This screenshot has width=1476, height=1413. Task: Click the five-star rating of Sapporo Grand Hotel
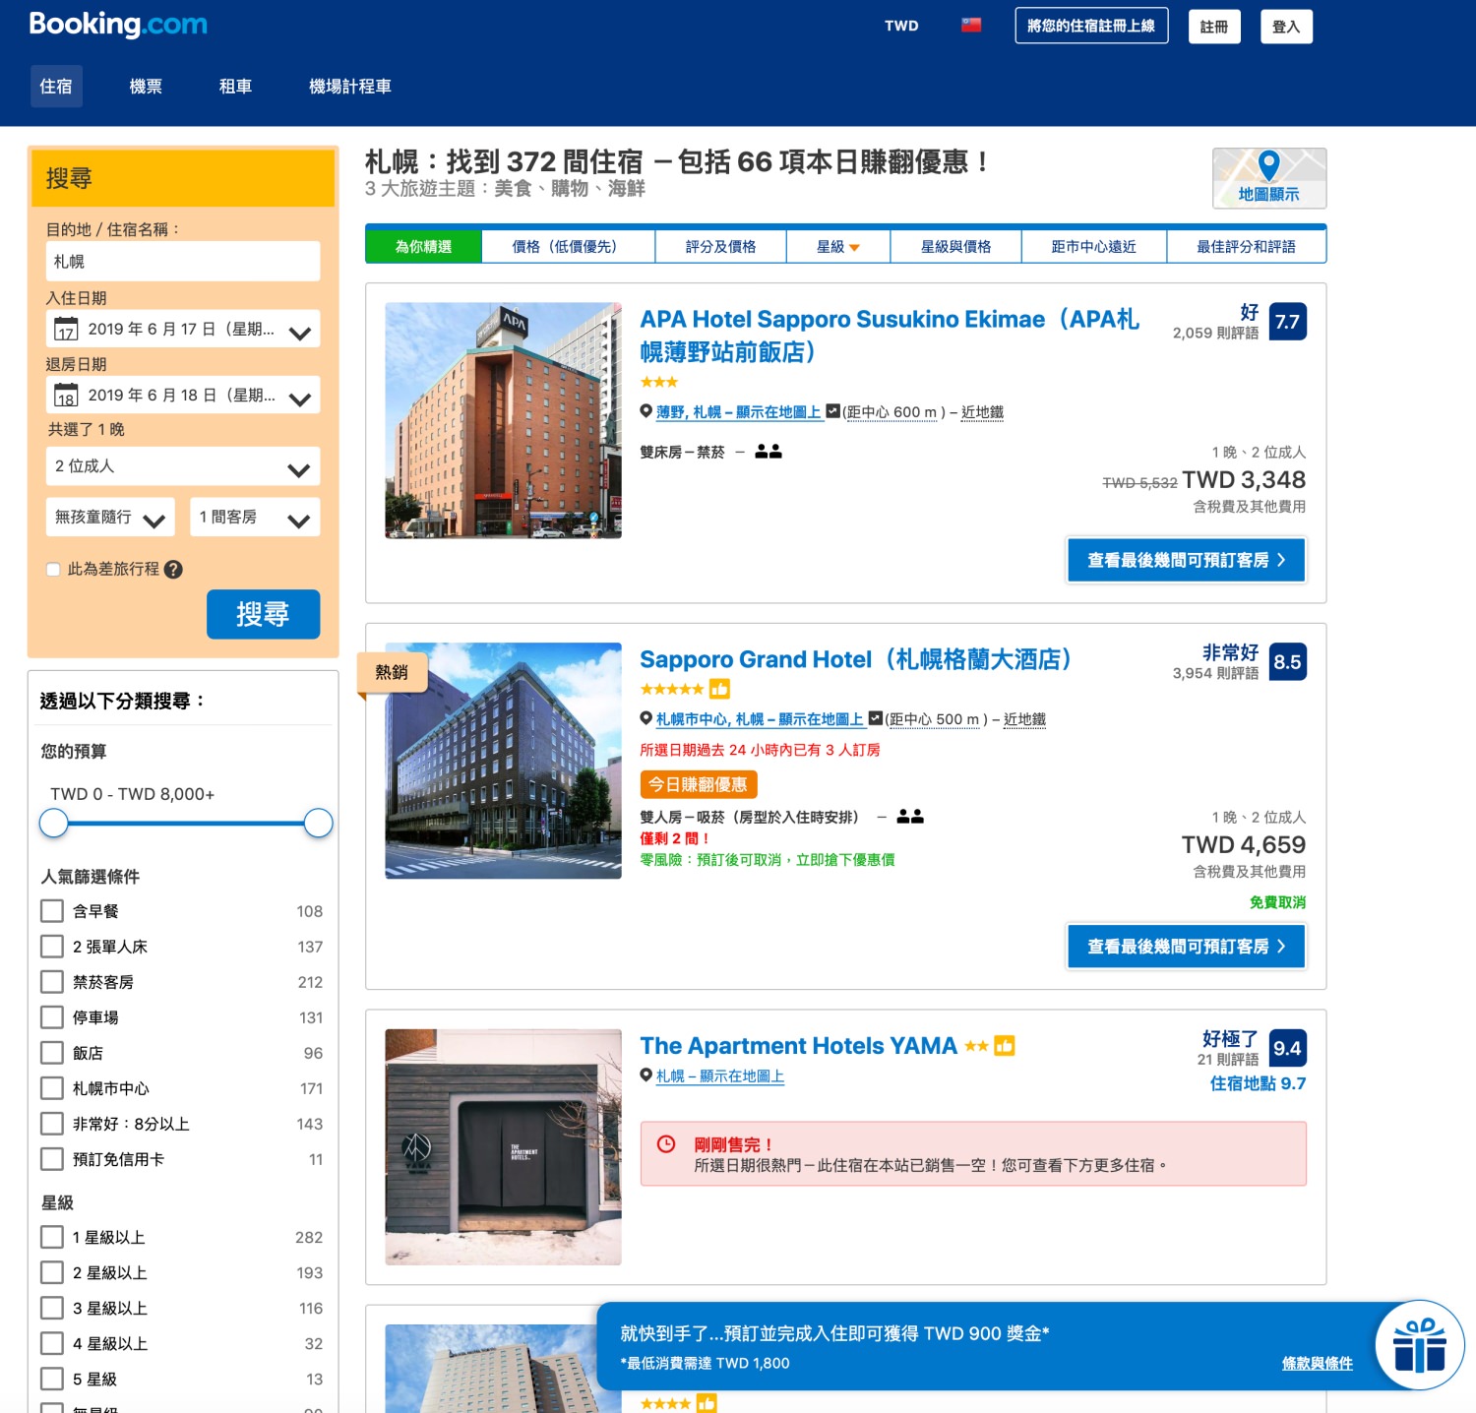point(672,689)
